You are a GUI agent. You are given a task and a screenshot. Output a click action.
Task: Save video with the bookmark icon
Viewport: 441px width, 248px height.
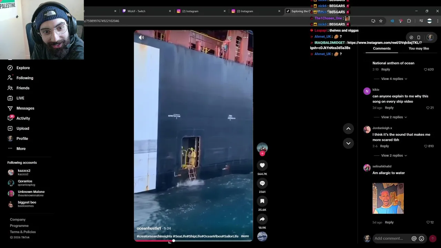tap(262, 201)
